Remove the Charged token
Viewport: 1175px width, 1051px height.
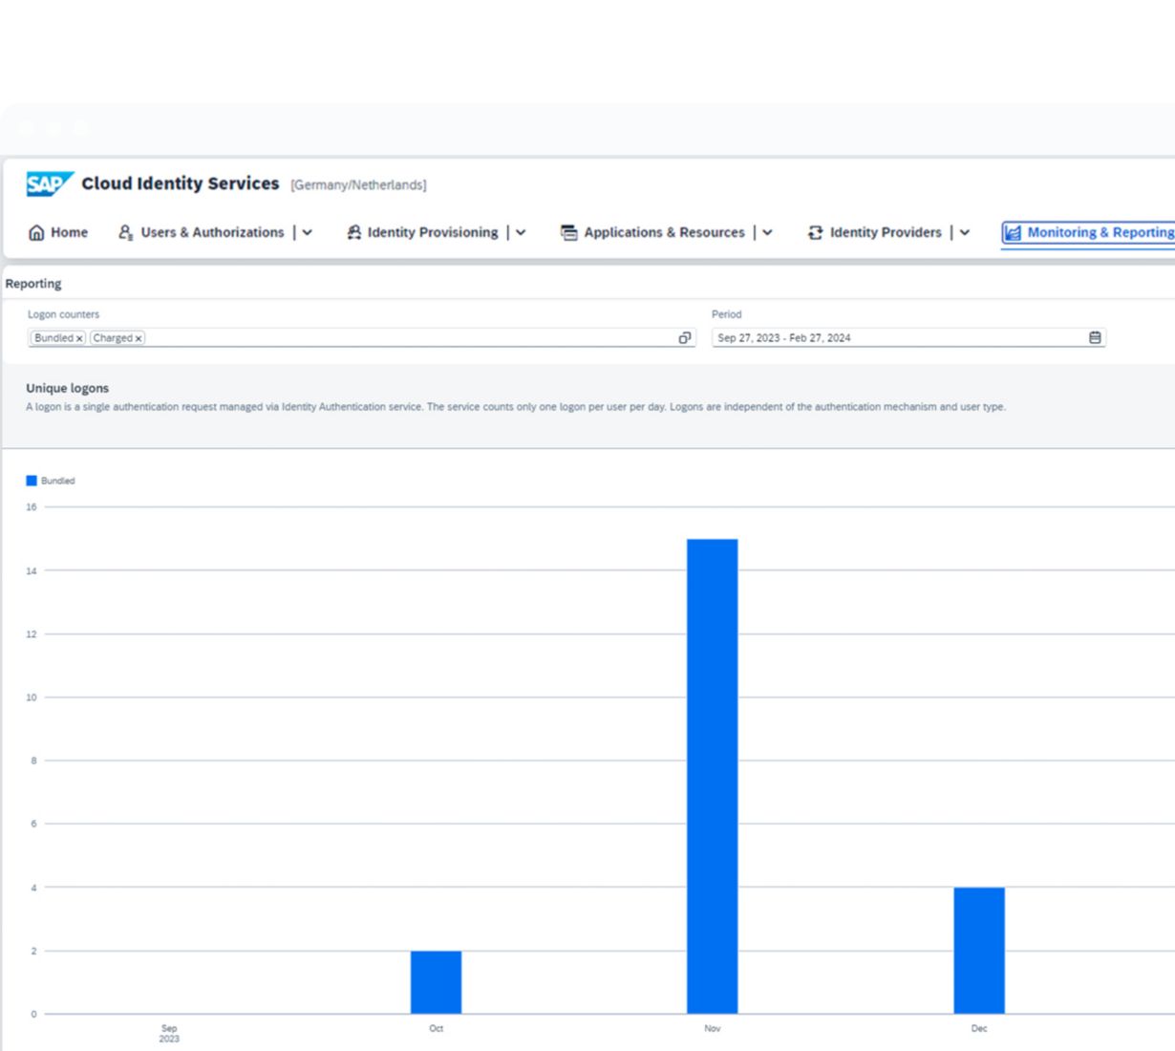pyautogui.click(x=139, y=338)
